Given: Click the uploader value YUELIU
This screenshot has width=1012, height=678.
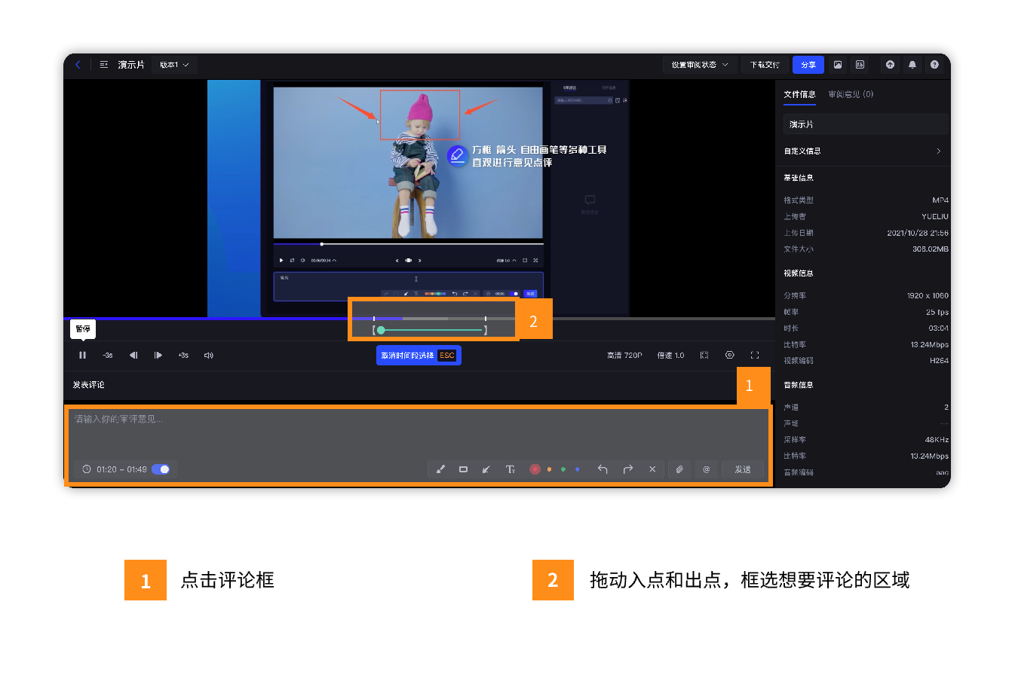Looking at the screenshot, I should coord(935,217).
